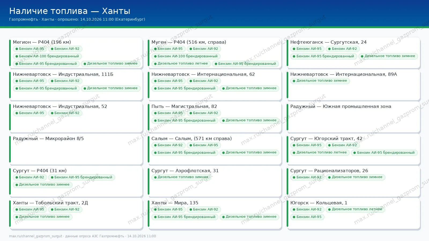Screen dimensions: 429x241
Task: Click the title "Радужный — Микрорайон 8/5"
Action: point(48,138)
